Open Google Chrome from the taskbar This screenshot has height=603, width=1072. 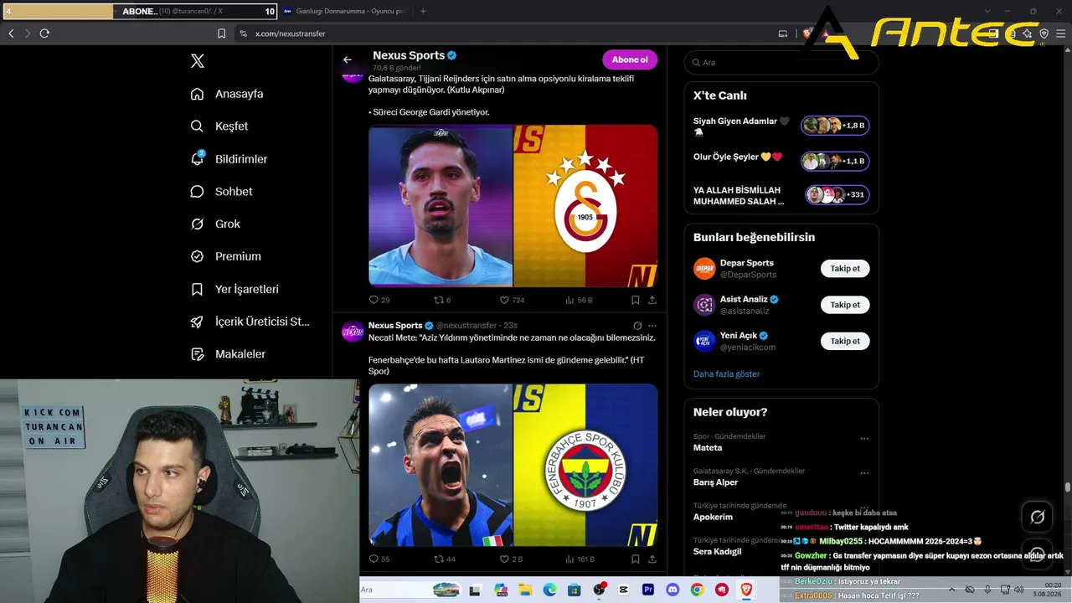pyautogui.click(x=697, y=590)
